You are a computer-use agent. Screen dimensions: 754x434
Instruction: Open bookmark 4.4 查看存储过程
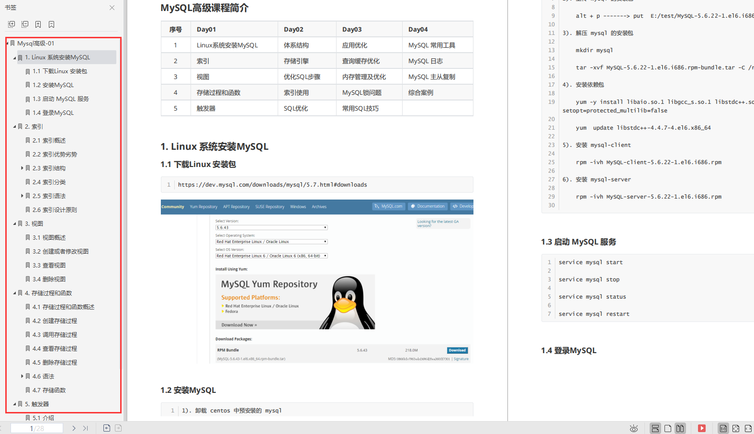[55, 349]
